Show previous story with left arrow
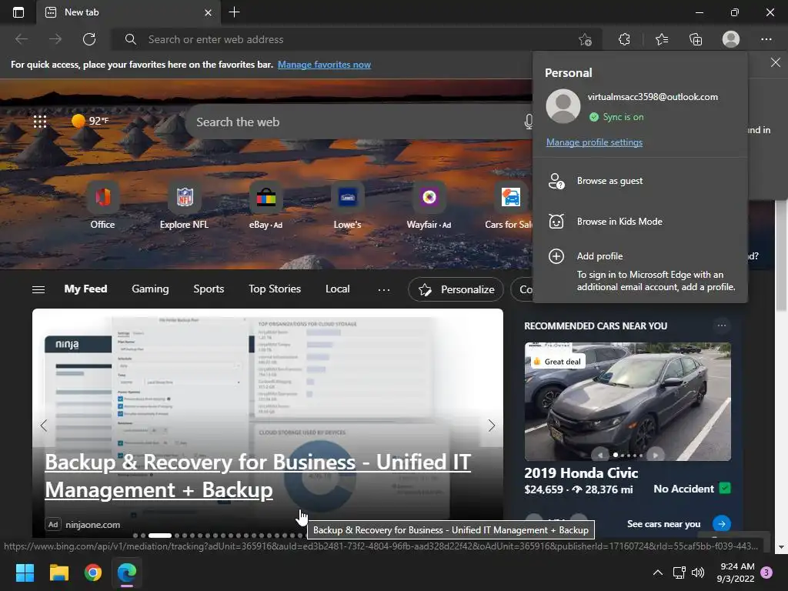The height and width of the screenshot is (591, 788). [44, 425]
